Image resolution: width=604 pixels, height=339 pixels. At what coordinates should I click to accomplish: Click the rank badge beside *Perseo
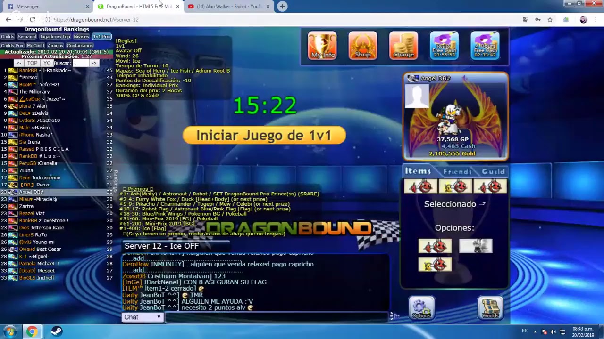[13, 77]
